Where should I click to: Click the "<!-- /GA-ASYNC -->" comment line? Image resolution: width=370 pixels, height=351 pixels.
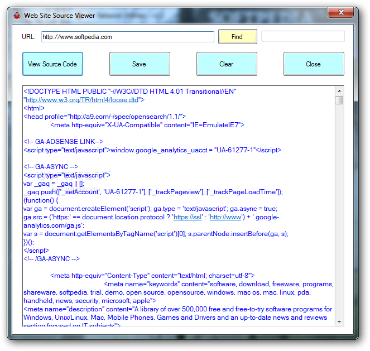click(52, 259)
